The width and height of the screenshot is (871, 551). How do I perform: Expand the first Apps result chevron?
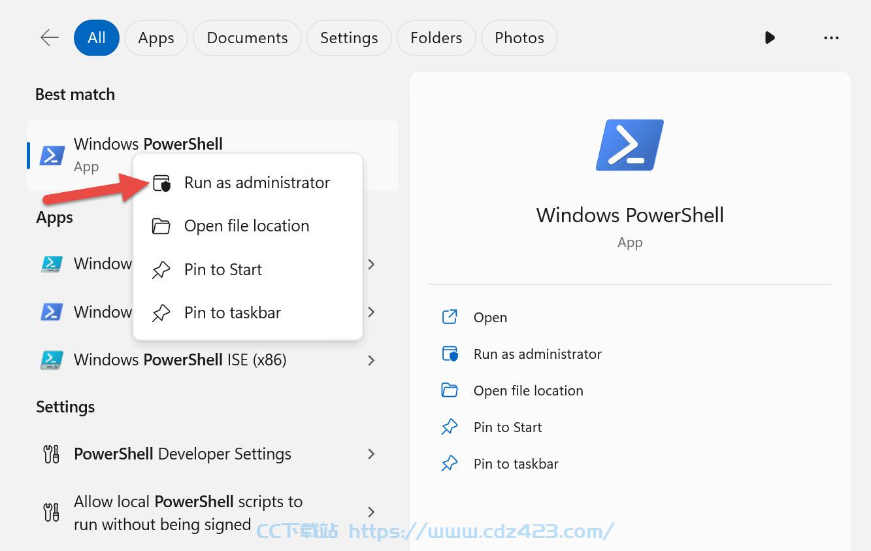(x=371, y=264)
